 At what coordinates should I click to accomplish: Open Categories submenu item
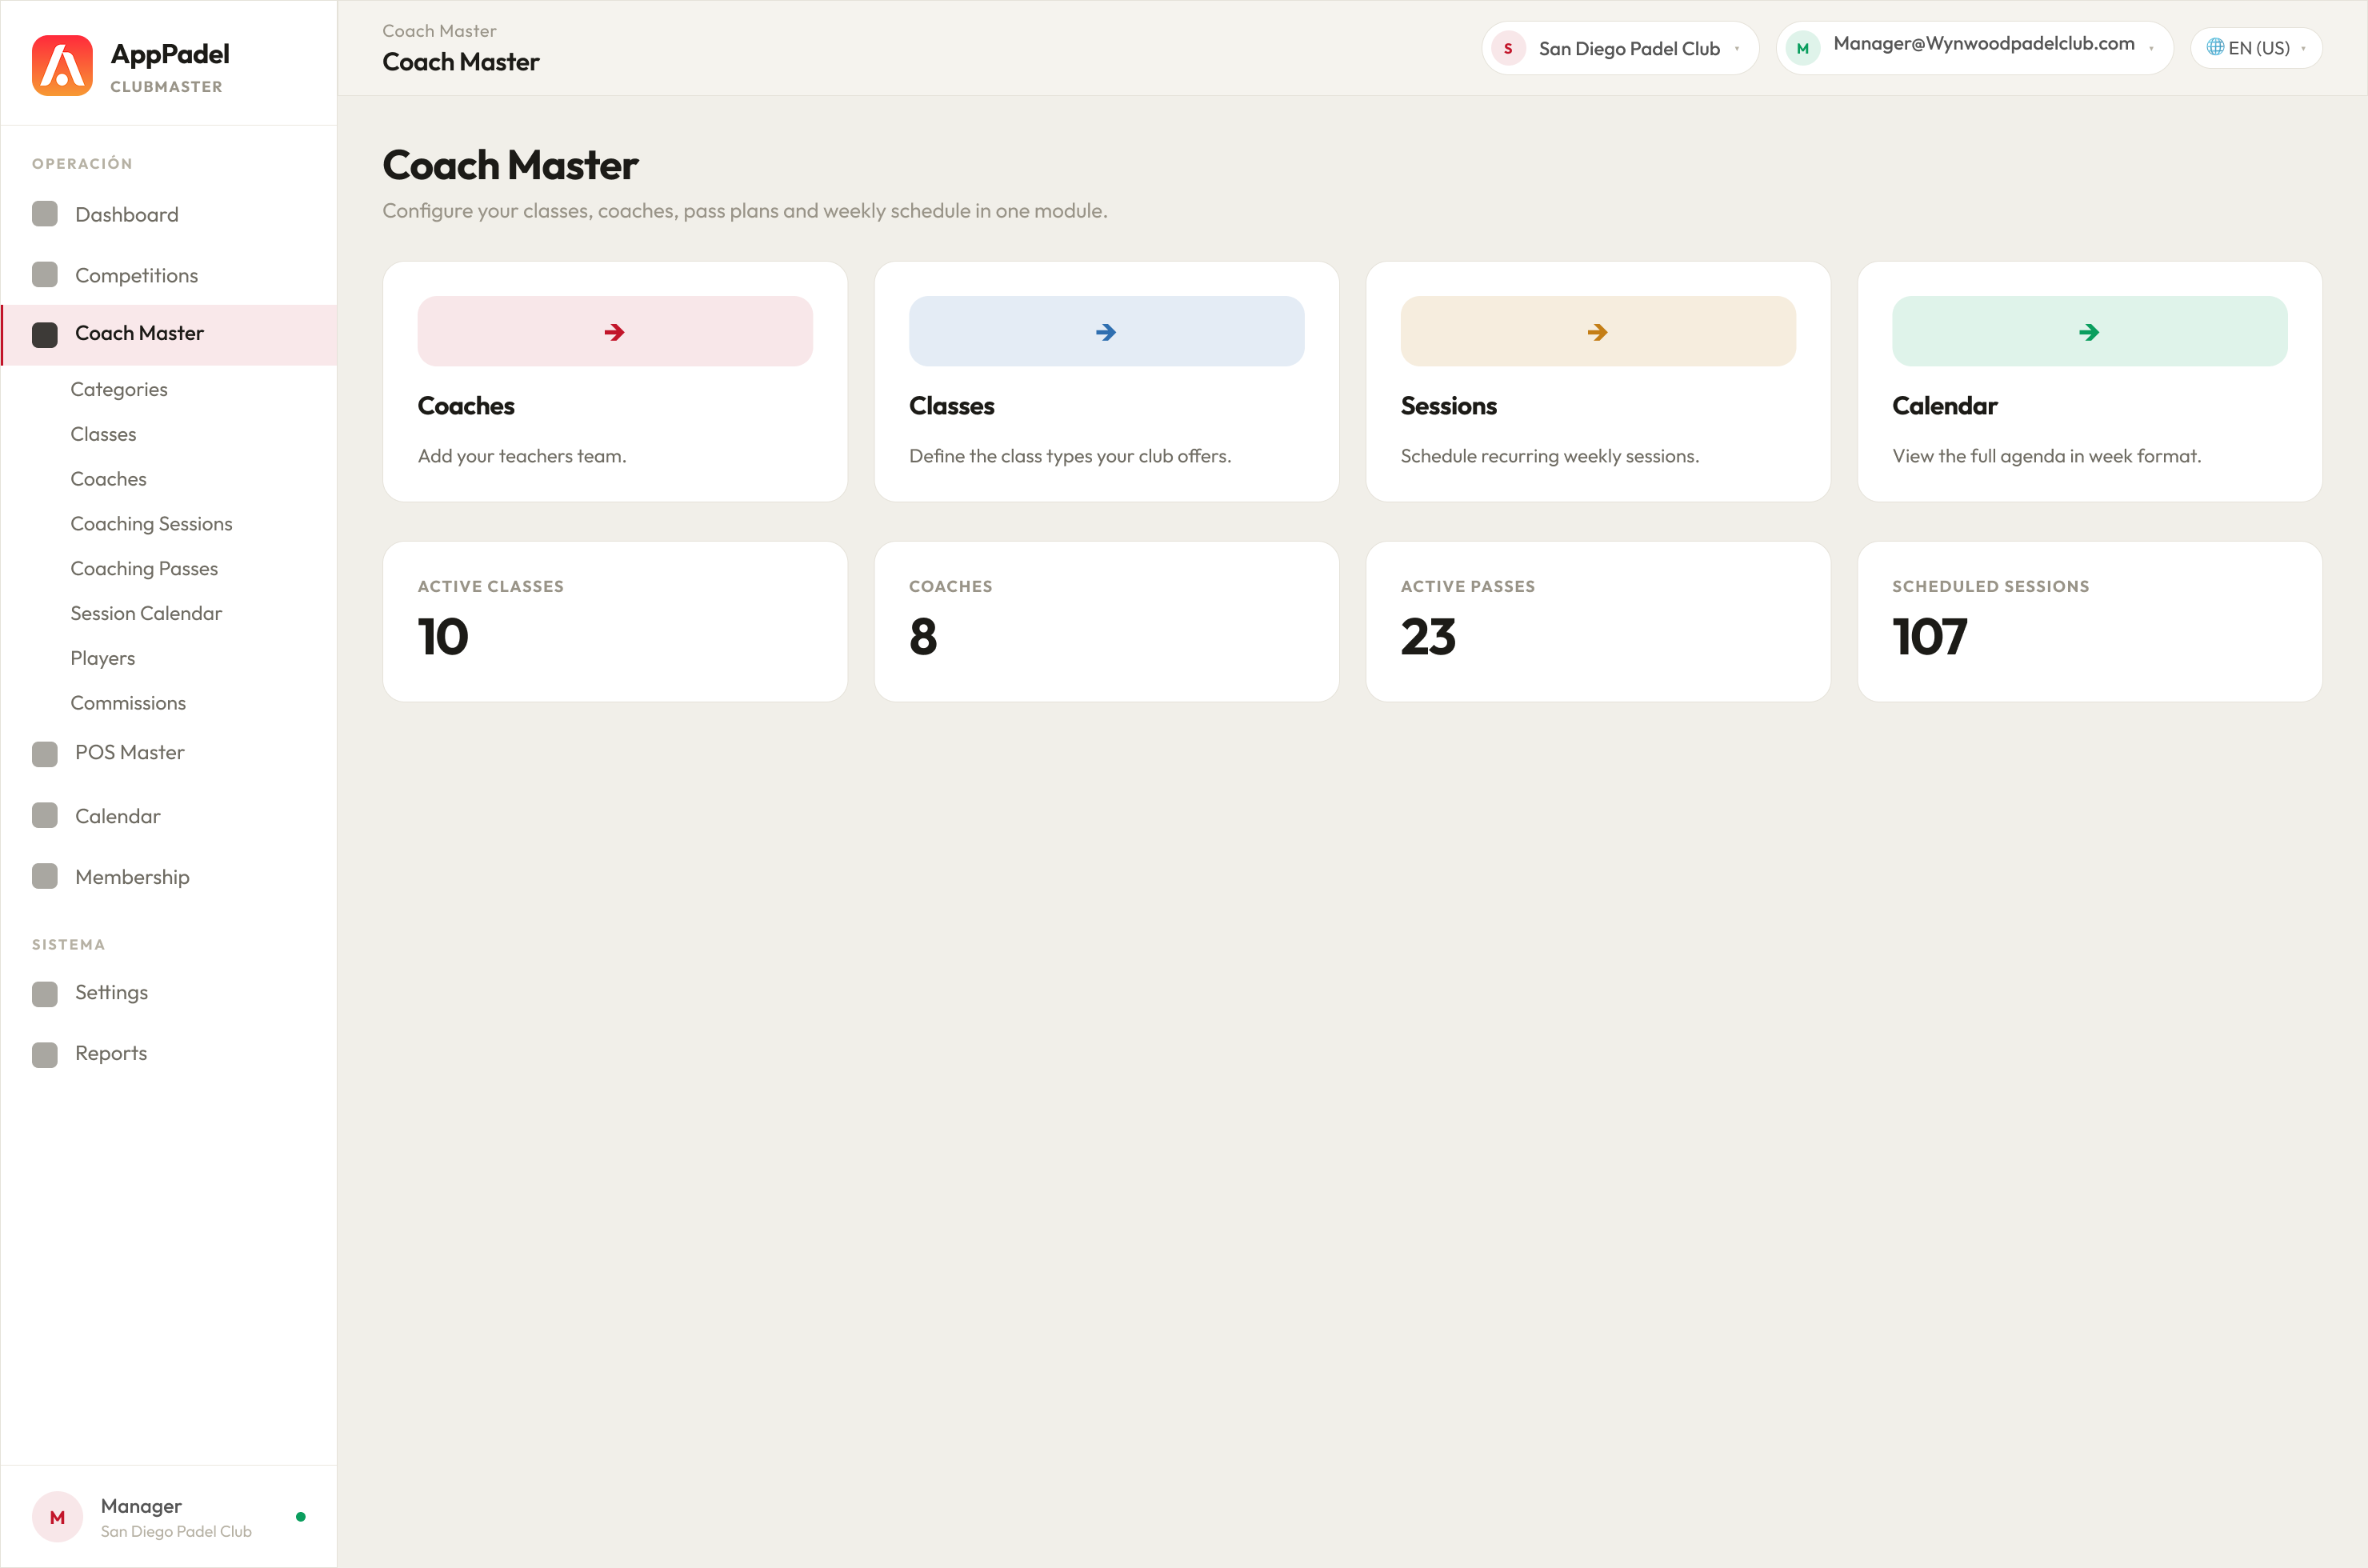click(119, 389)
